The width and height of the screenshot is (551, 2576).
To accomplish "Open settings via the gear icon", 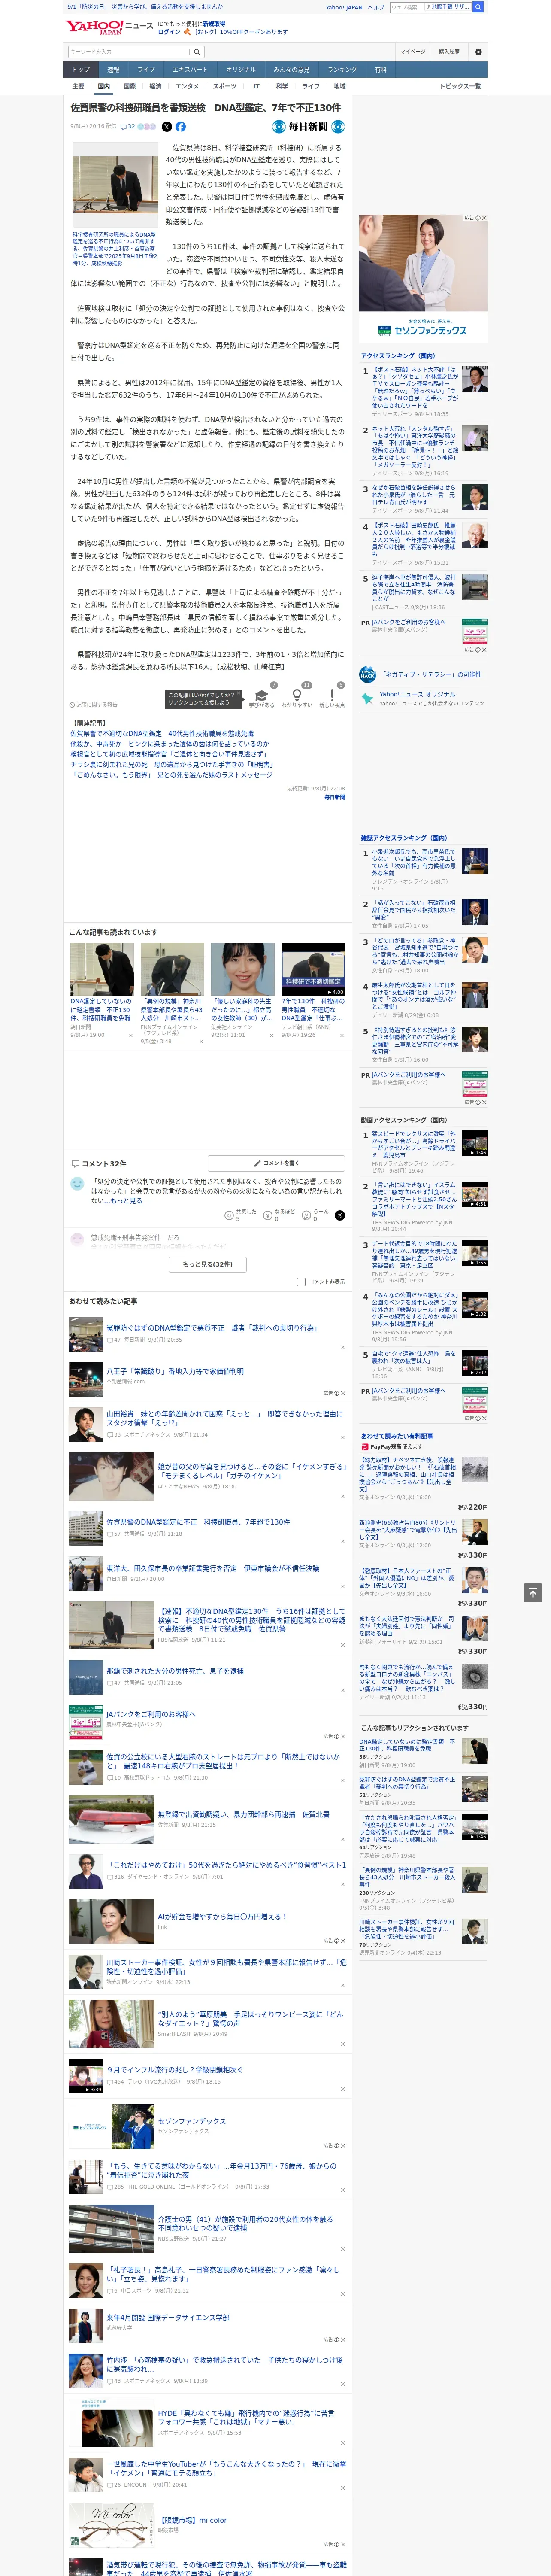I will [x=477, y=52].
